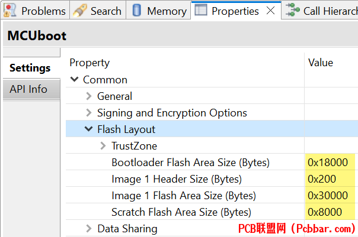Open the API Info side tab
The image size is (358, 237).
(31, 89)
